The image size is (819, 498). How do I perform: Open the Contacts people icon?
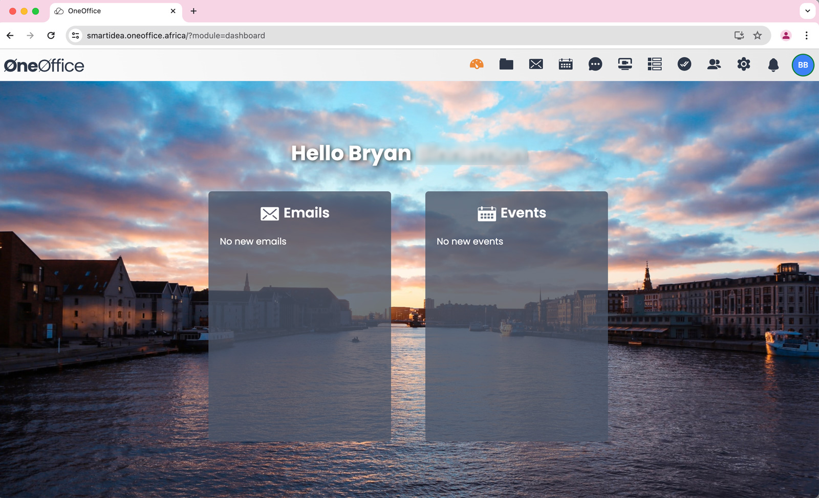[x=714, y=64]
